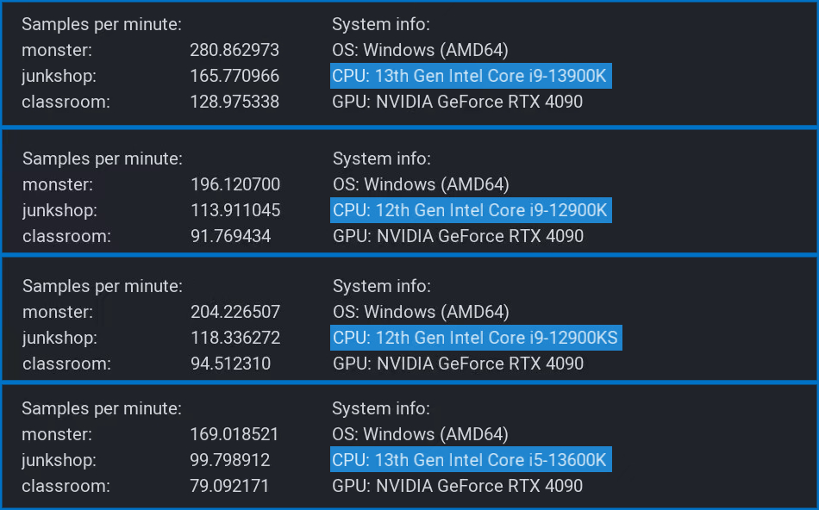Screen dimensions: 819x510
Task: Click classroom score 91.769434
Action: point(231,236)
